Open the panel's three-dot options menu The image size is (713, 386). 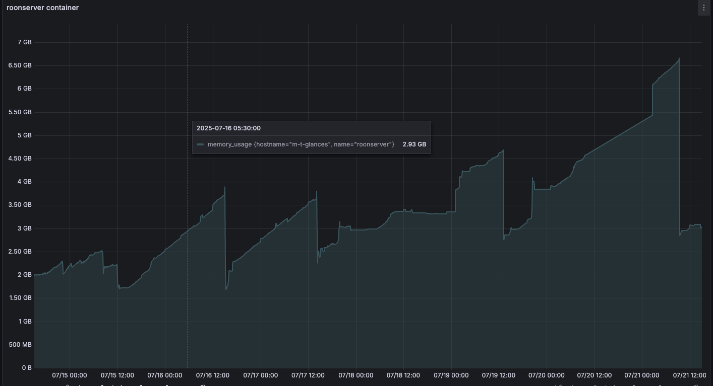tap(704, 8)
